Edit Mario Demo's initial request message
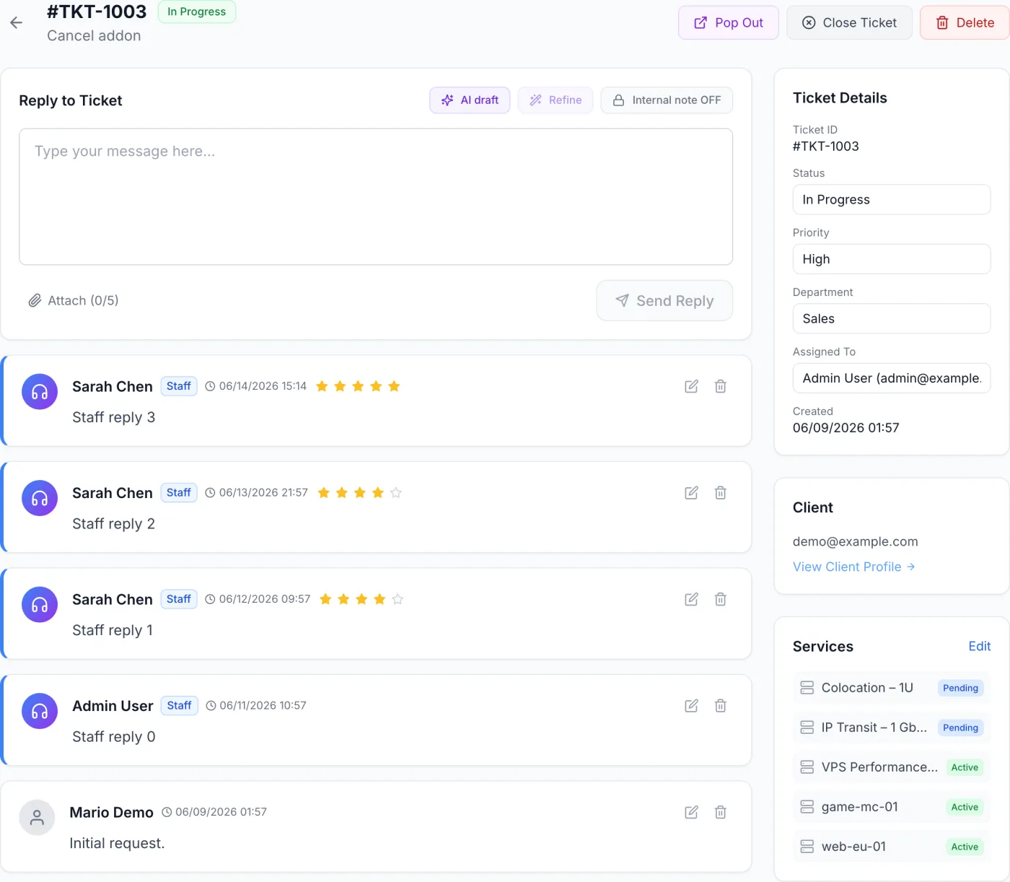 pyautogui.click(x=691, y=812)
